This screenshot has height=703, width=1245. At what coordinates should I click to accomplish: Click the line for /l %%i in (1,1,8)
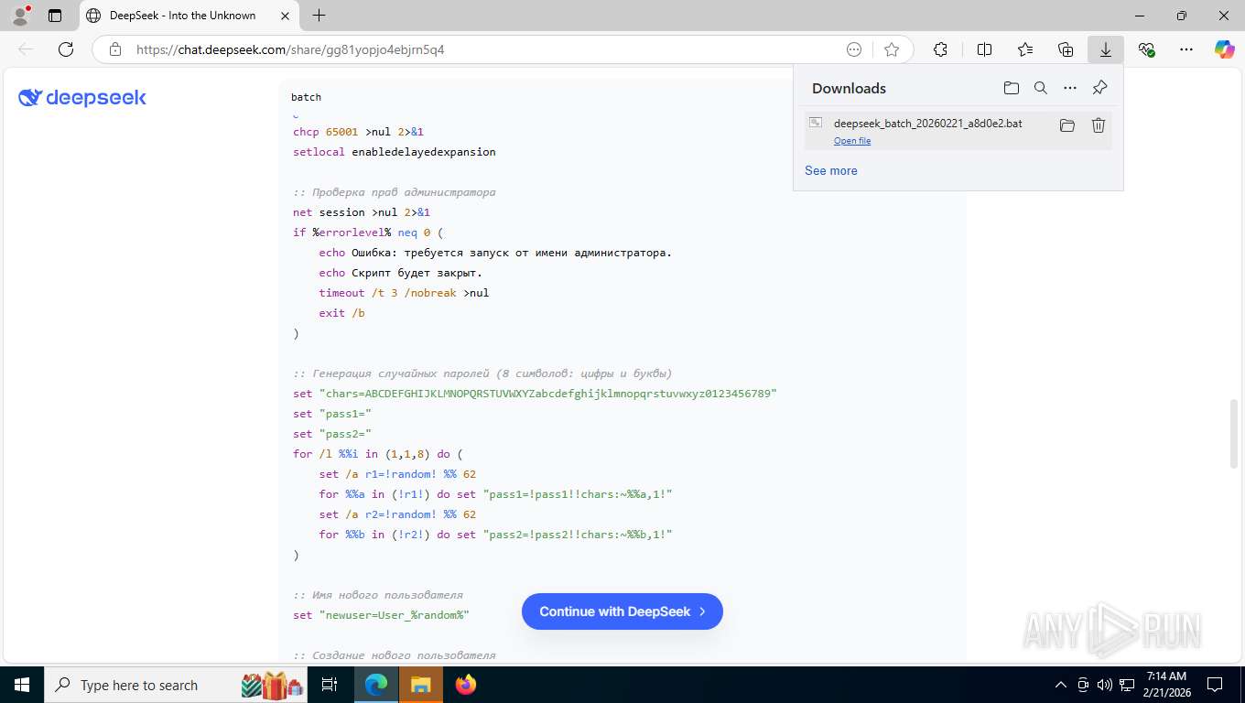tap(378, 454)
